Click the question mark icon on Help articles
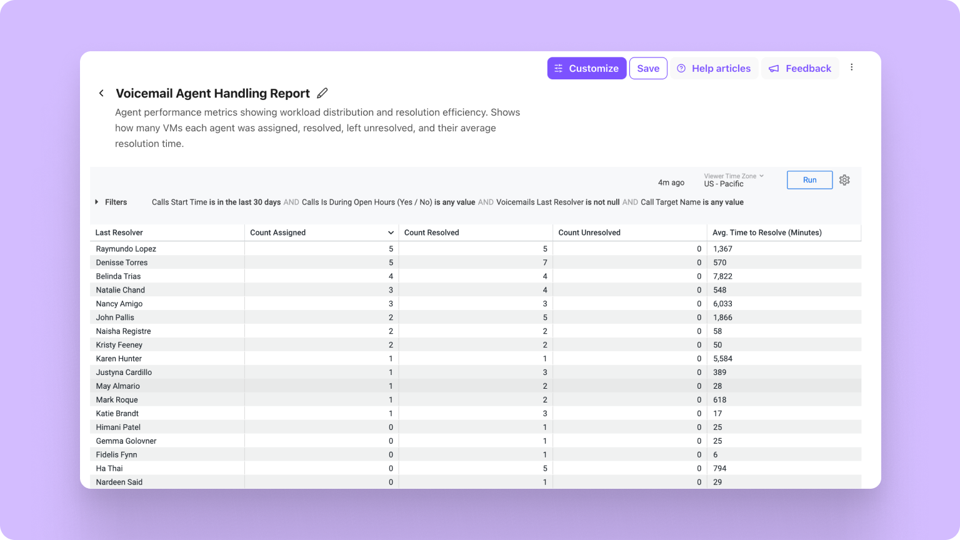 [x=682, y=68]
